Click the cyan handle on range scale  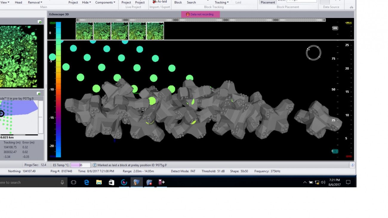(335, 151)
